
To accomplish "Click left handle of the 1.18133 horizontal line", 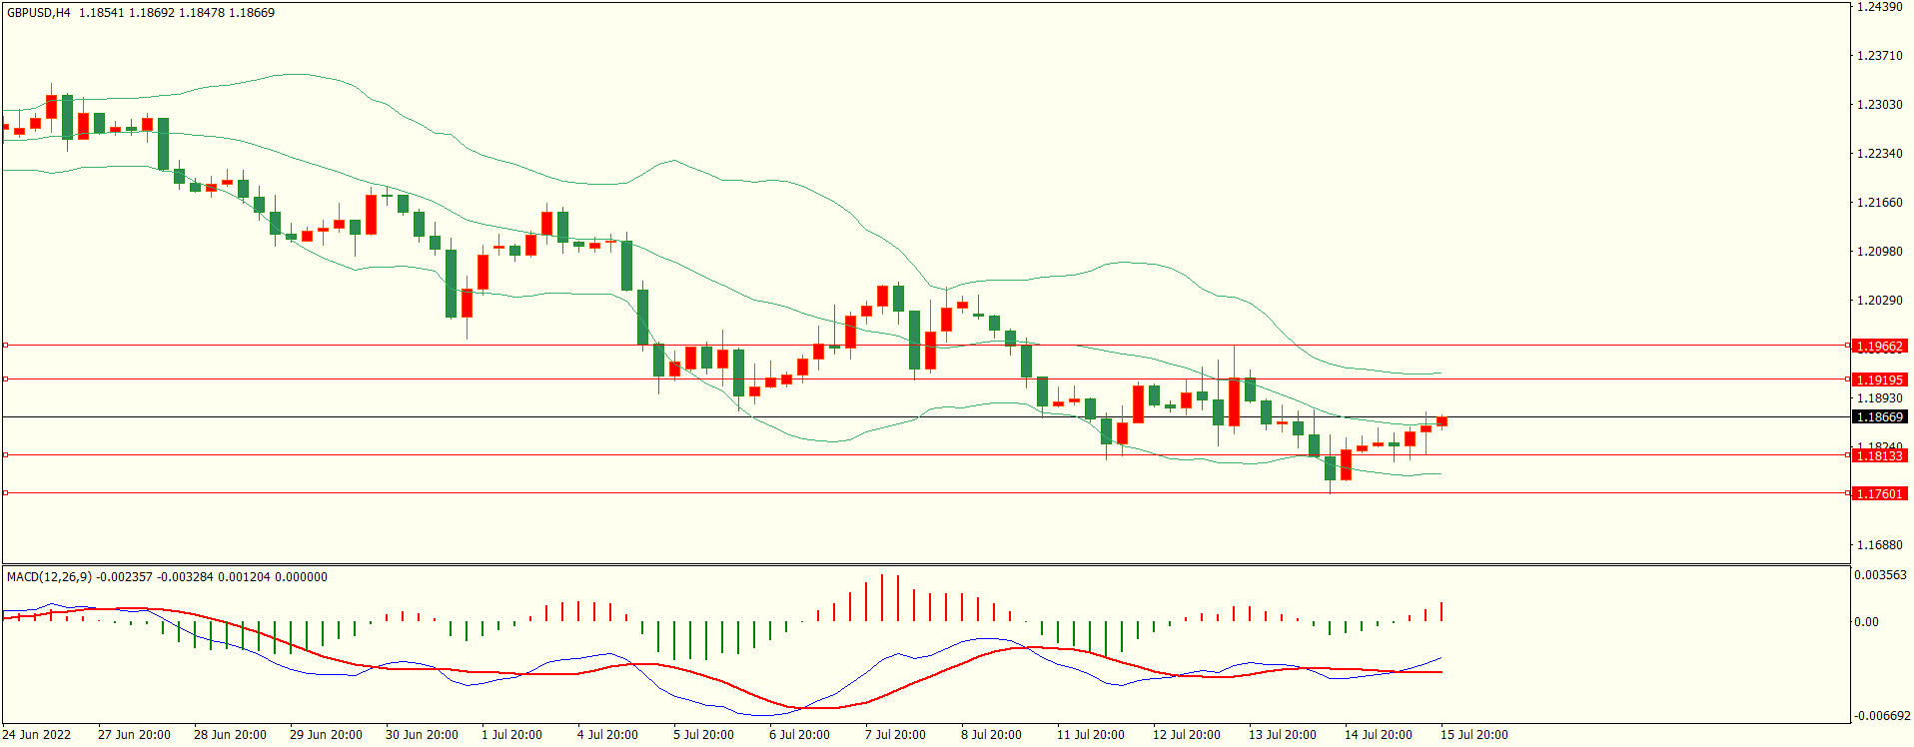I will (x=5, y=455).
